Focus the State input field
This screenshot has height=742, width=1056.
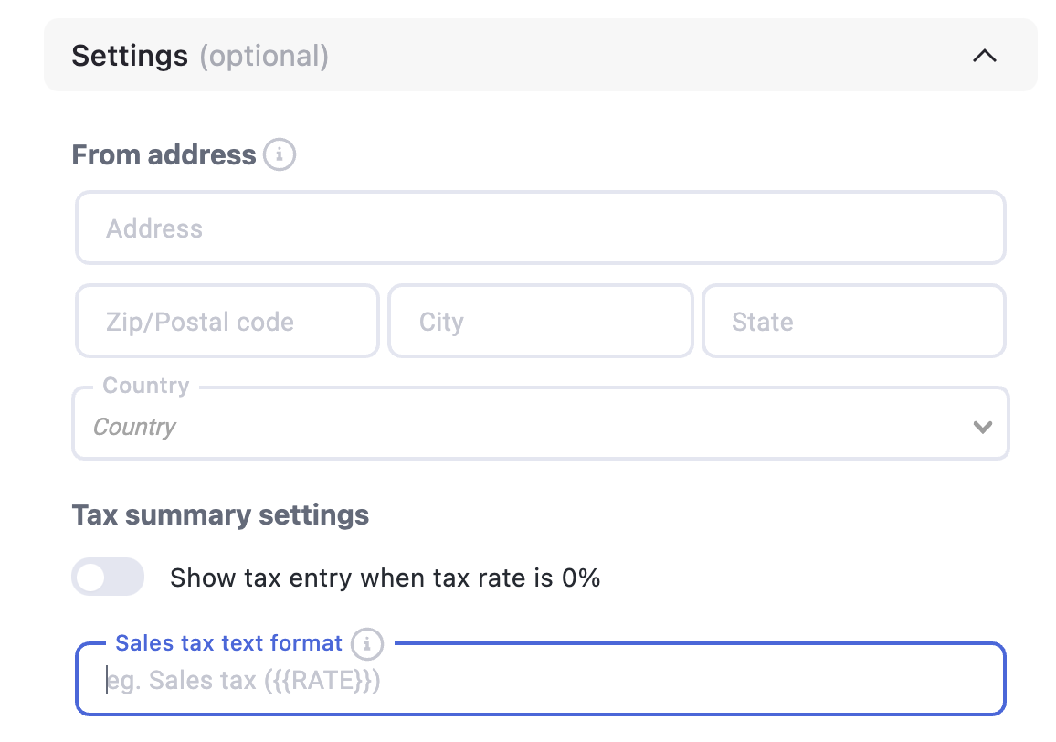(x=854, y=321)
